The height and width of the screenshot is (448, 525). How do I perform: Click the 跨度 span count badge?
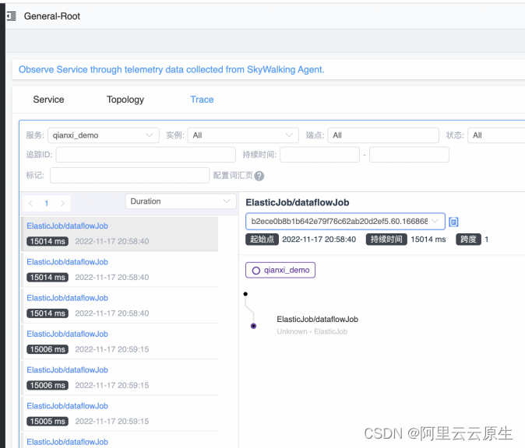pos(468,240)
